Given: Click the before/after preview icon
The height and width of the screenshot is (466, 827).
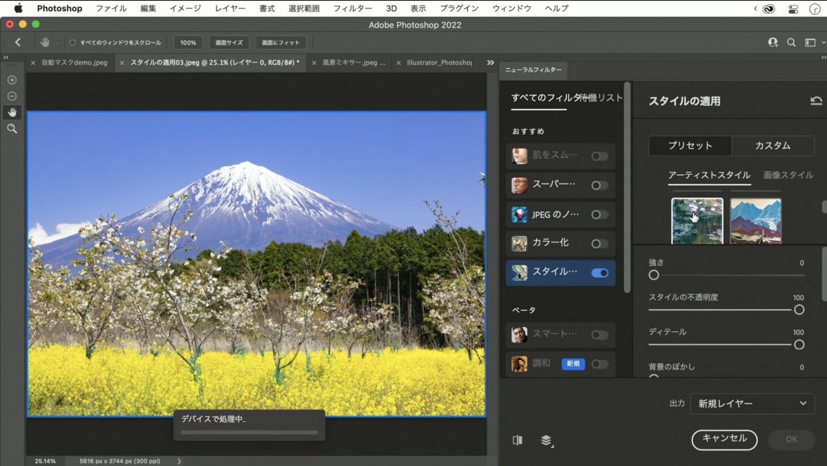Looking at the screenshot, I should click(518, 441).
